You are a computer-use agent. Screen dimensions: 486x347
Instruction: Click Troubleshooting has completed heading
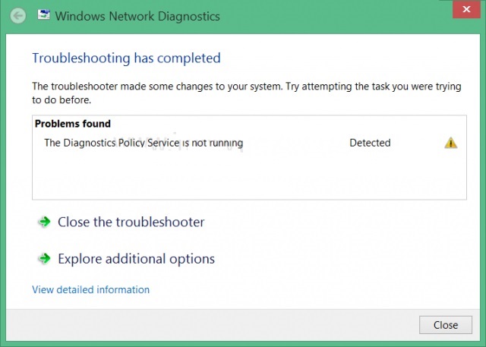(127, 58)
